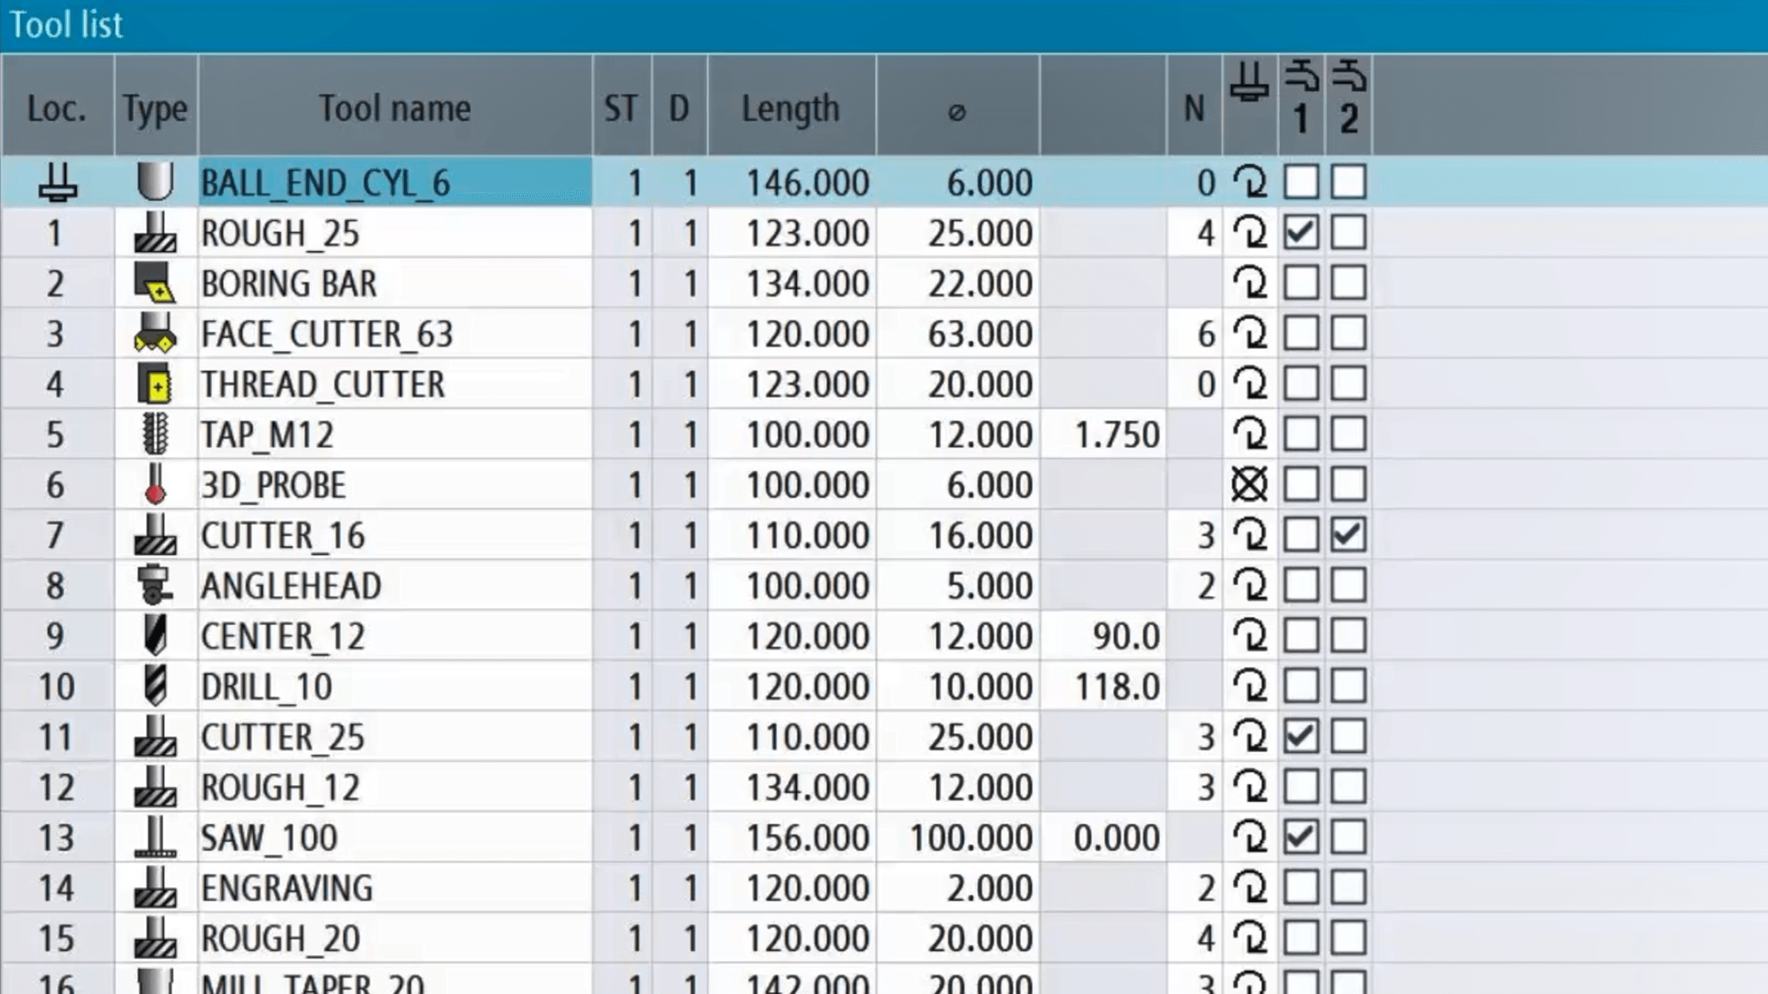
Task: Uncheck coolant 1 checkbox for SAW_100
Action: coord(1300,837)
